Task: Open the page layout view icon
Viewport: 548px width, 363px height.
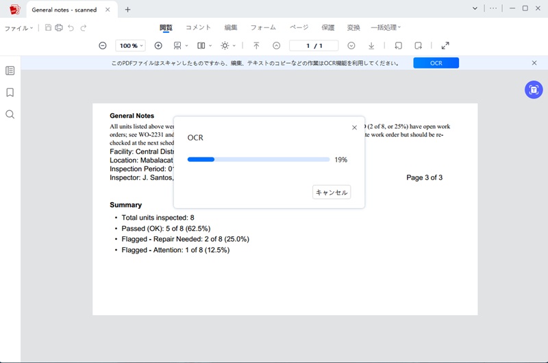Action: pos(201,45)
